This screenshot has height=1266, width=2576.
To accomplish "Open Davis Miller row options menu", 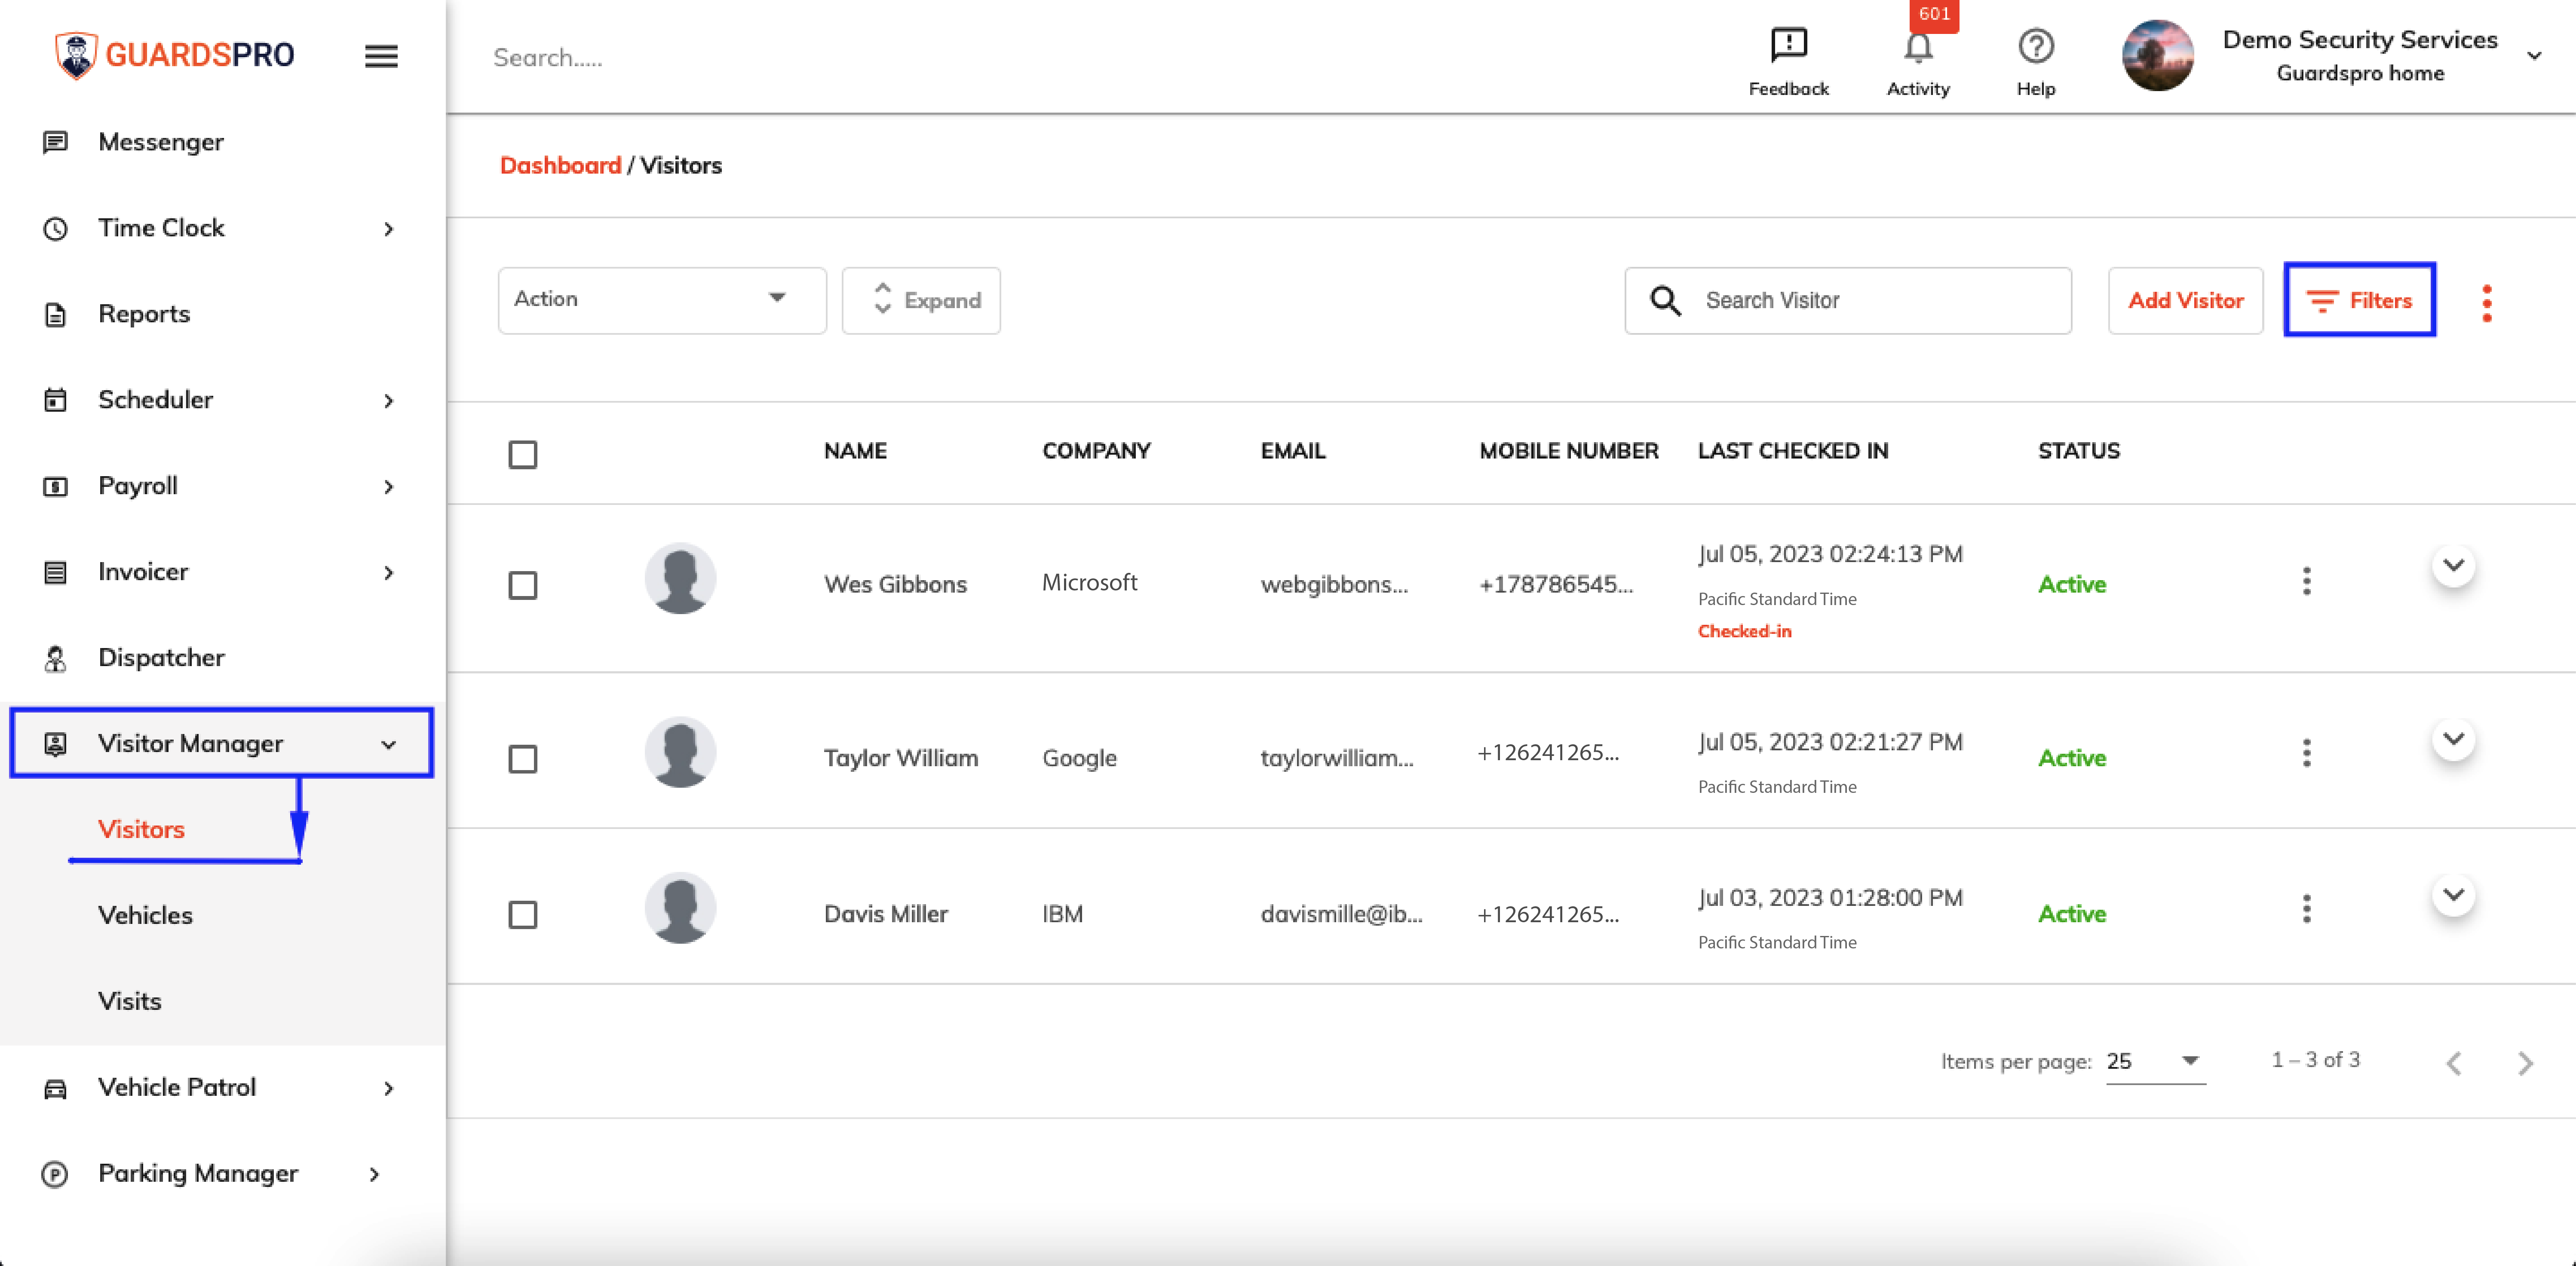I will (x=2306, y=908).
